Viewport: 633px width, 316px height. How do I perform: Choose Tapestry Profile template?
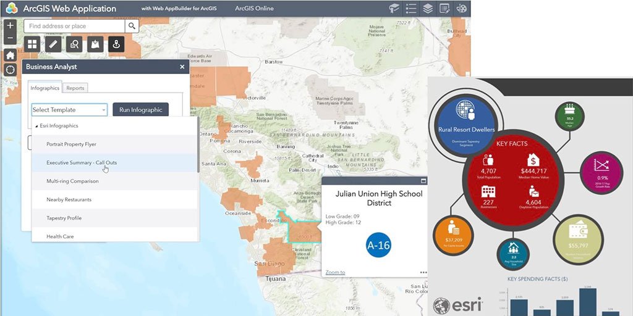click(114, 218)
